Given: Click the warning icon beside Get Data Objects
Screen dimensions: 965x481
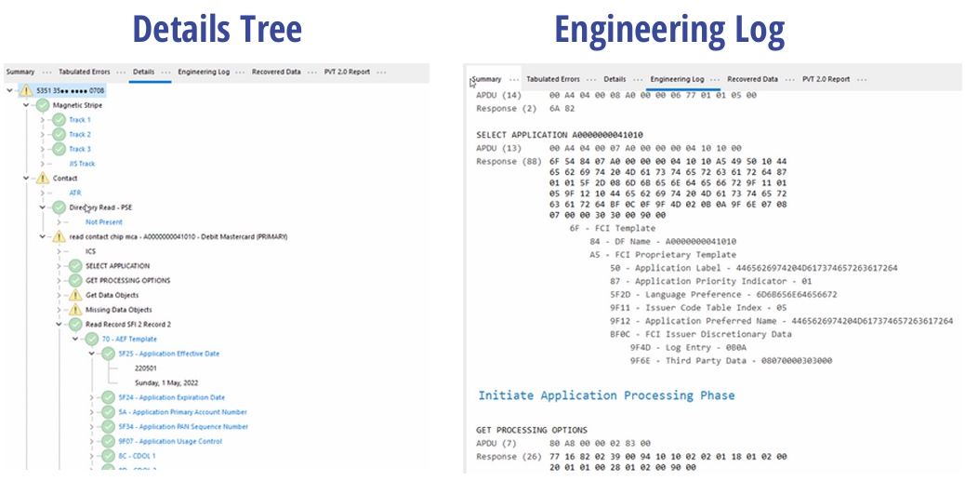Looking at the screenshot, I should [x=75, y=295].
